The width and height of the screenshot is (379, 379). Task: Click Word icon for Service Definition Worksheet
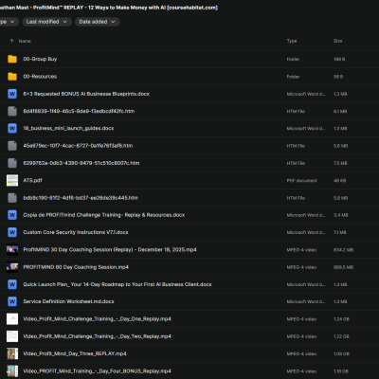(12, 301)
